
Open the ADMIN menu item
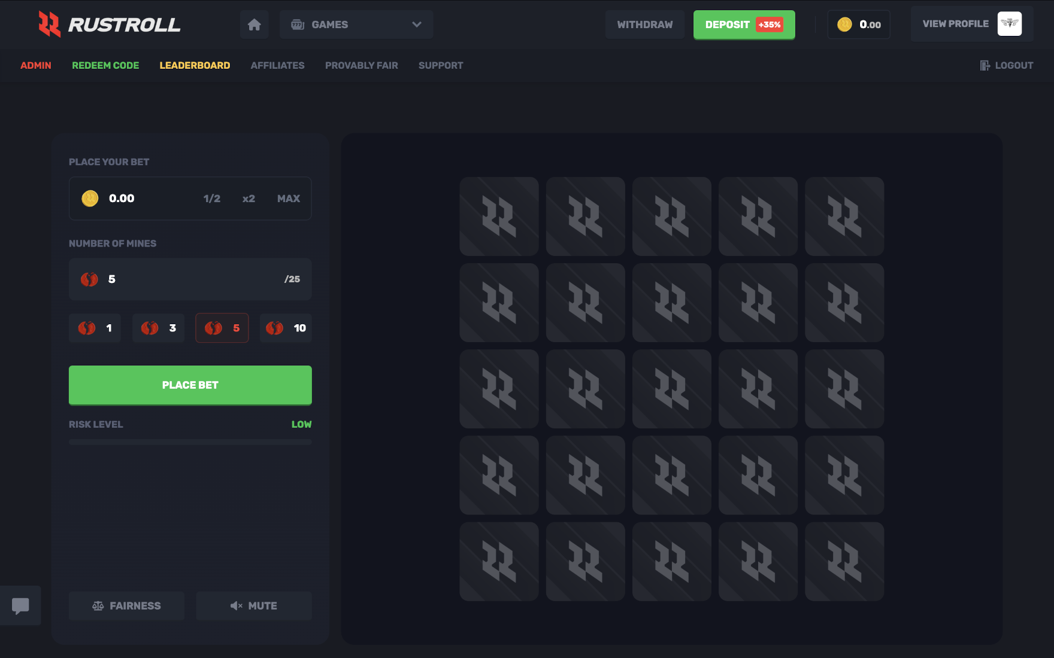point(36,65)
